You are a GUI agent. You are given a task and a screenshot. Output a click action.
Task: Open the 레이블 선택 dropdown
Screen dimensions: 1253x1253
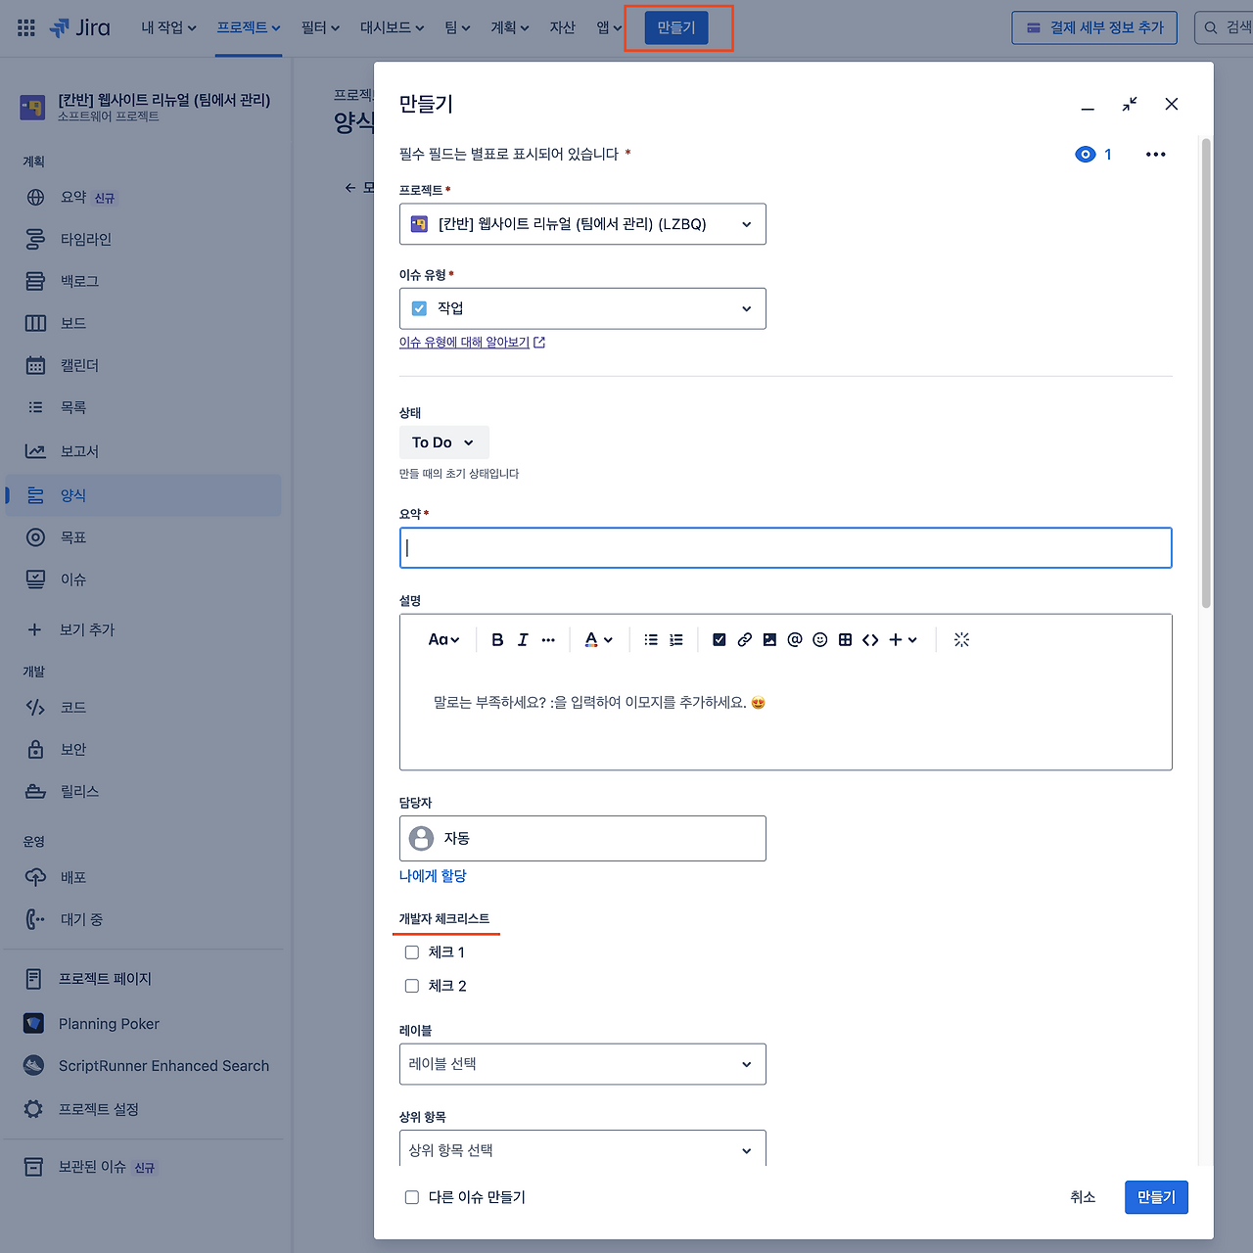point(582,1064)
